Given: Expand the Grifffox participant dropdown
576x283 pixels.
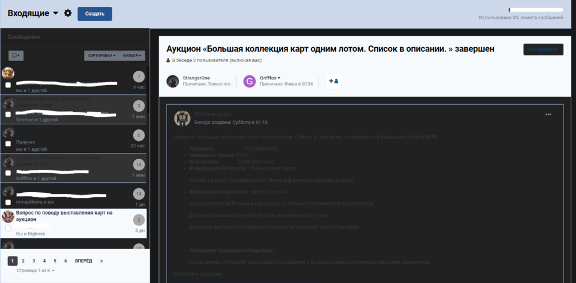Looking at the screenshot, I should click(270, 78).
